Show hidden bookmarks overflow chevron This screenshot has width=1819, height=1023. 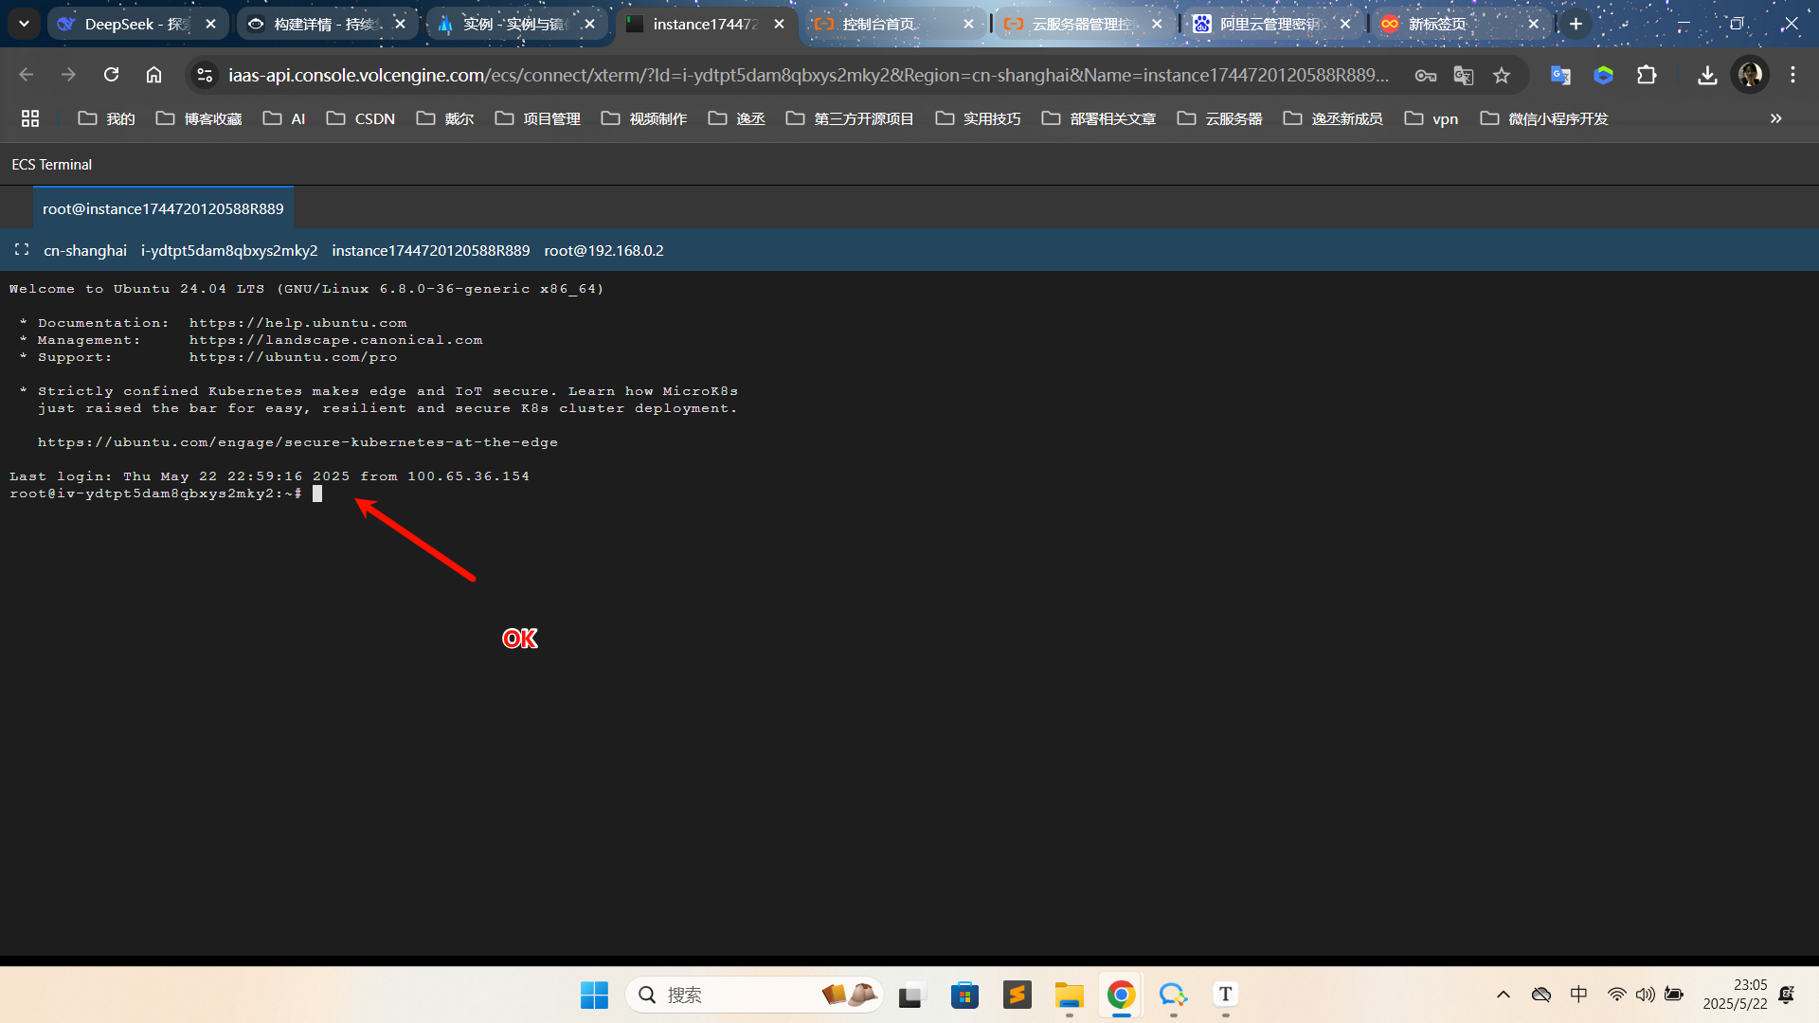1775,118
